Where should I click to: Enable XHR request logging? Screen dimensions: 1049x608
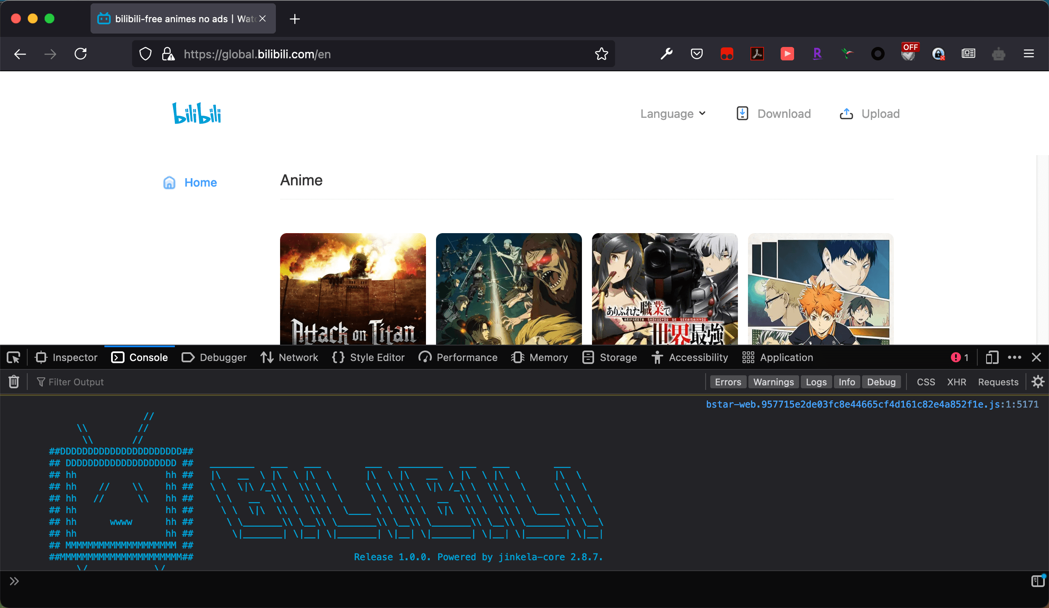956,382
